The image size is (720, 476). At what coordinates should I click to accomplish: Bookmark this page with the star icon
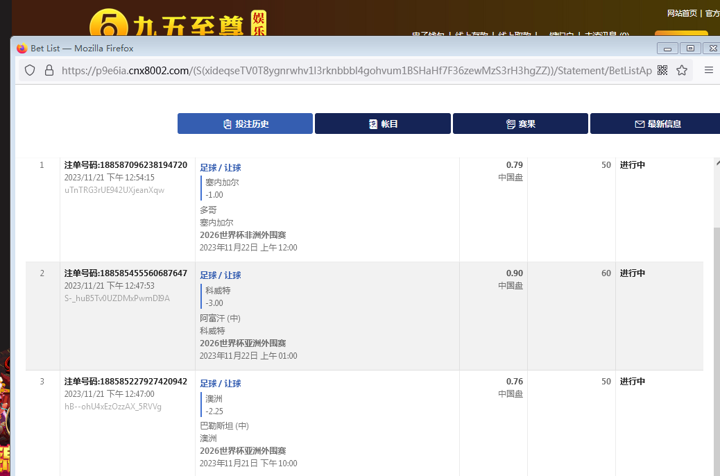[682, 70]
